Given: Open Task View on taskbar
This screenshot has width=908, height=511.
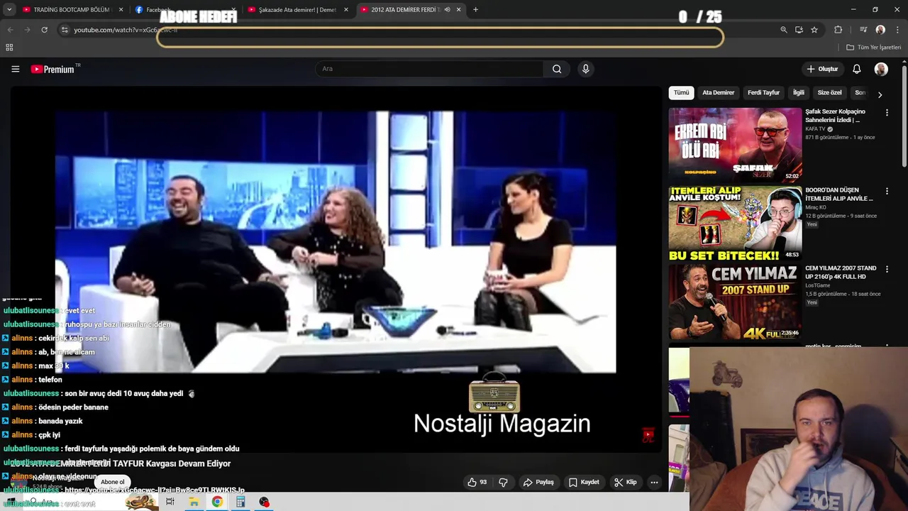Looking at the screenshot, I should pos(170,502).
